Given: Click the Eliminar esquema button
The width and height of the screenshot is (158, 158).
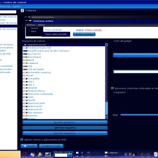Looking at the screenshot, I should pos(65,128).
